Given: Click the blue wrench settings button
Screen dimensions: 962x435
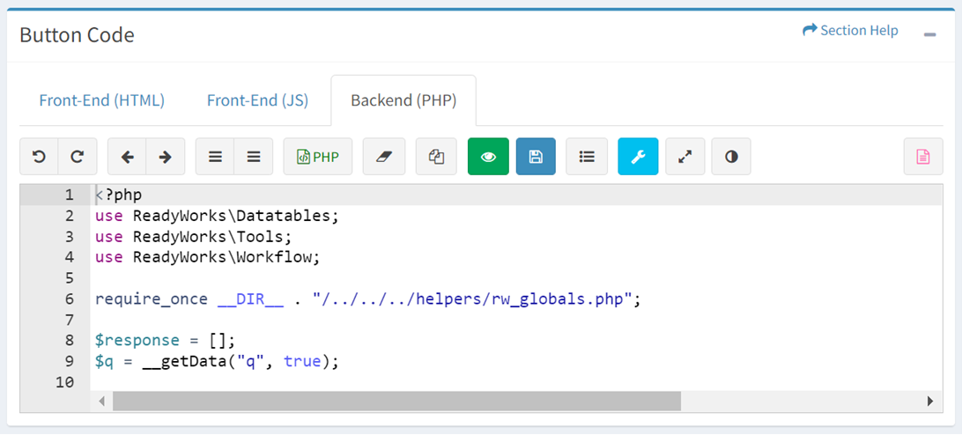Looking at the screenshot, I should click(x=638, y=157).
